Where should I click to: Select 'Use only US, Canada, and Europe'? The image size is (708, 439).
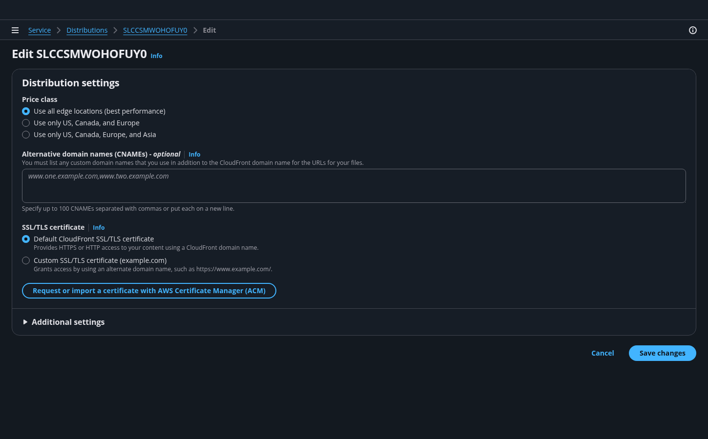(26, 123)
